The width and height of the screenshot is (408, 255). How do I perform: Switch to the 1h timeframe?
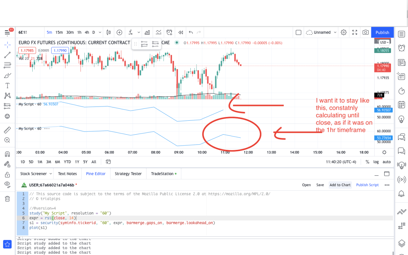click(x=79, y=32)
